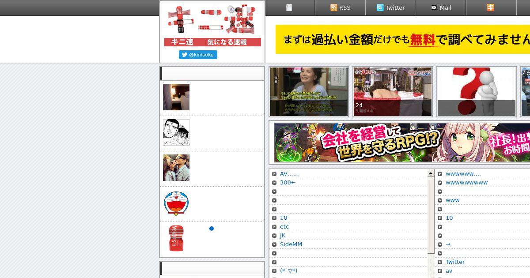Open the (*´▽*) article link
This screenshot has height=278, width=530.
pyautogui.click(x=289, y=271)
